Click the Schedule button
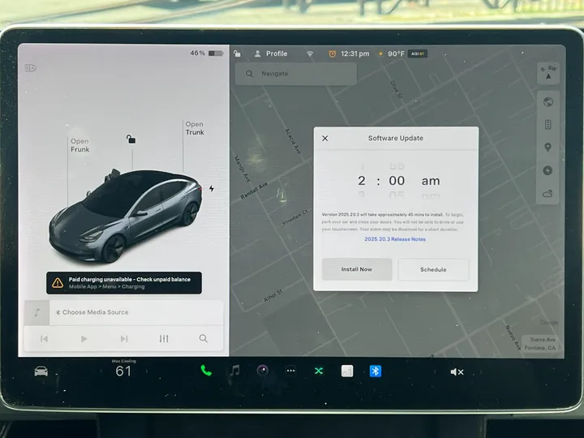 tap(433, 269)
